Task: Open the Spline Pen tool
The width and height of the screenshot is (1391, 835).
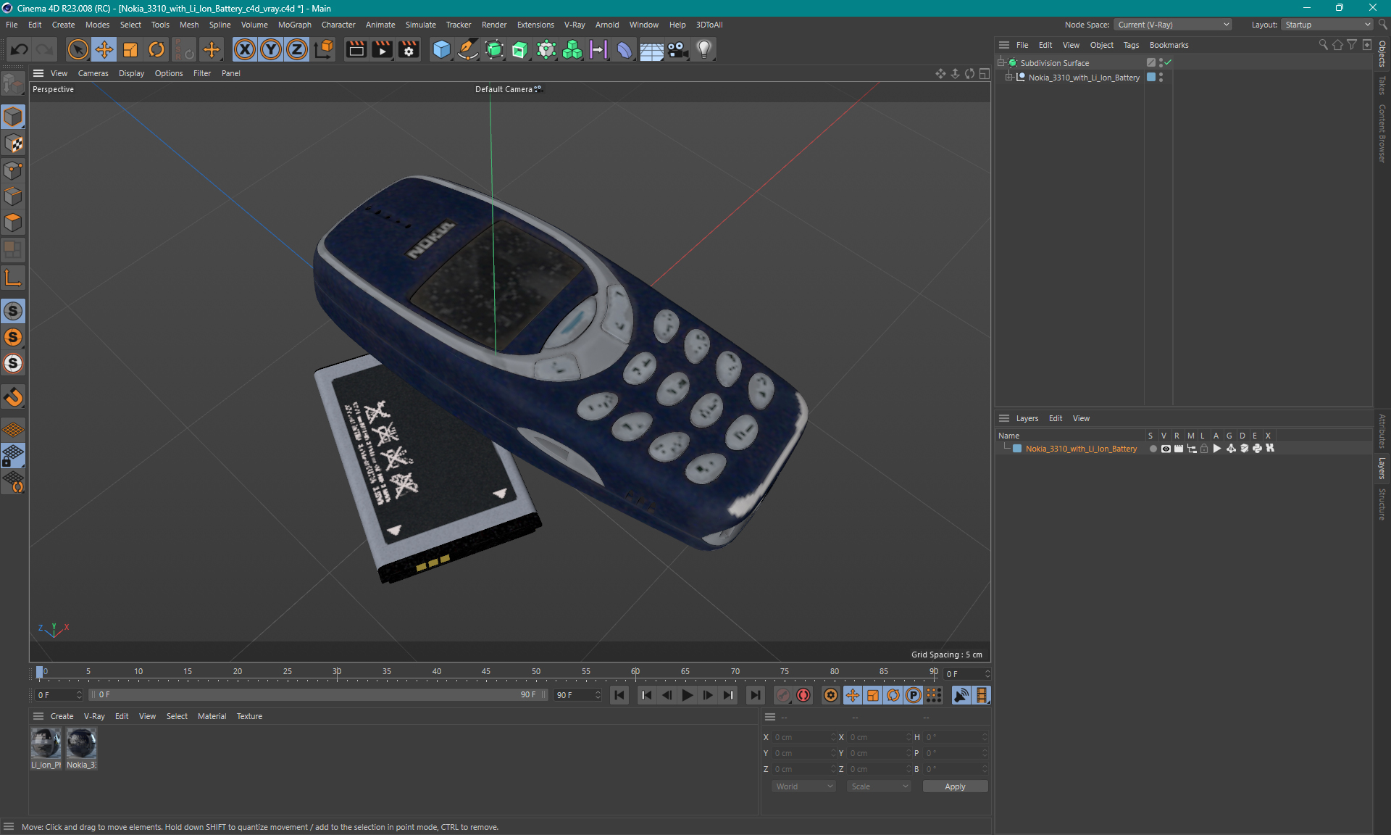Action: 468,49
